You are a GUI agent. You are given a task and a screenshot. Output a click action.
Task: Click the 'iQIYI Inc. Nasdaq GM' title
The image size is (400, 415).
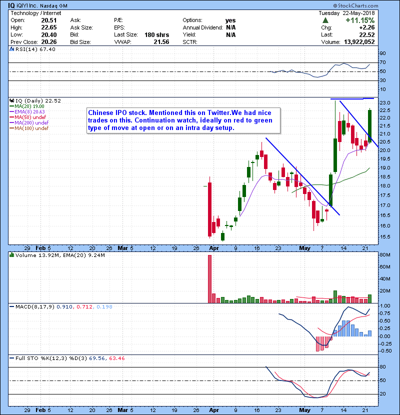click(42, 5)
